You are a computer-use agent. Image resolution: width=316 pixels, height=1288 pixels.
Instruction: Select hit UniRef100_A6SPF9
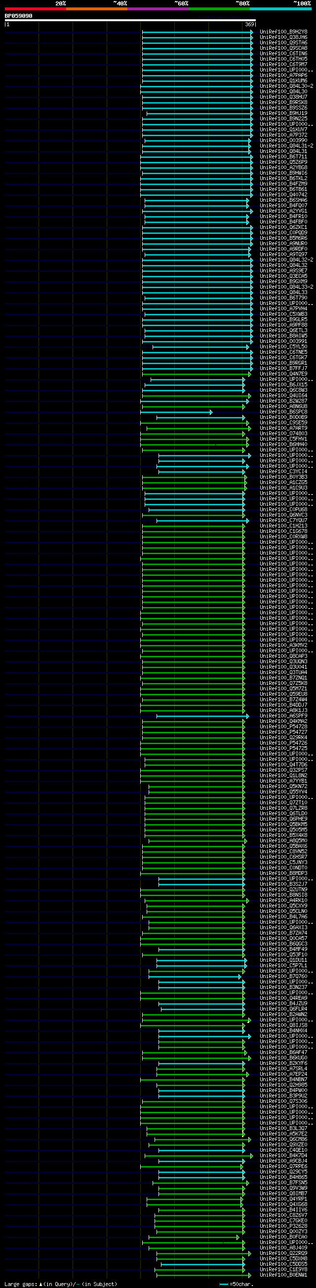pos(283,716)
